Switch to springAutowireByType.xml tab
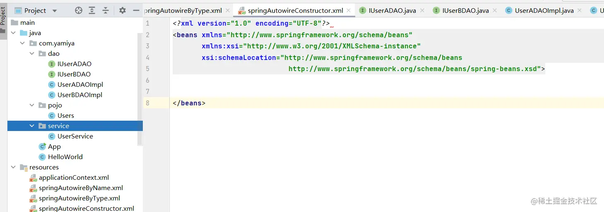This screenshot has width=604, height=212. click(183, 11)
